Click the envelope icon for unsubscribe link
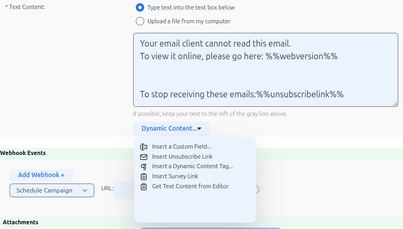The width and height of the screenshot is (403, 229). click(144, 157)
